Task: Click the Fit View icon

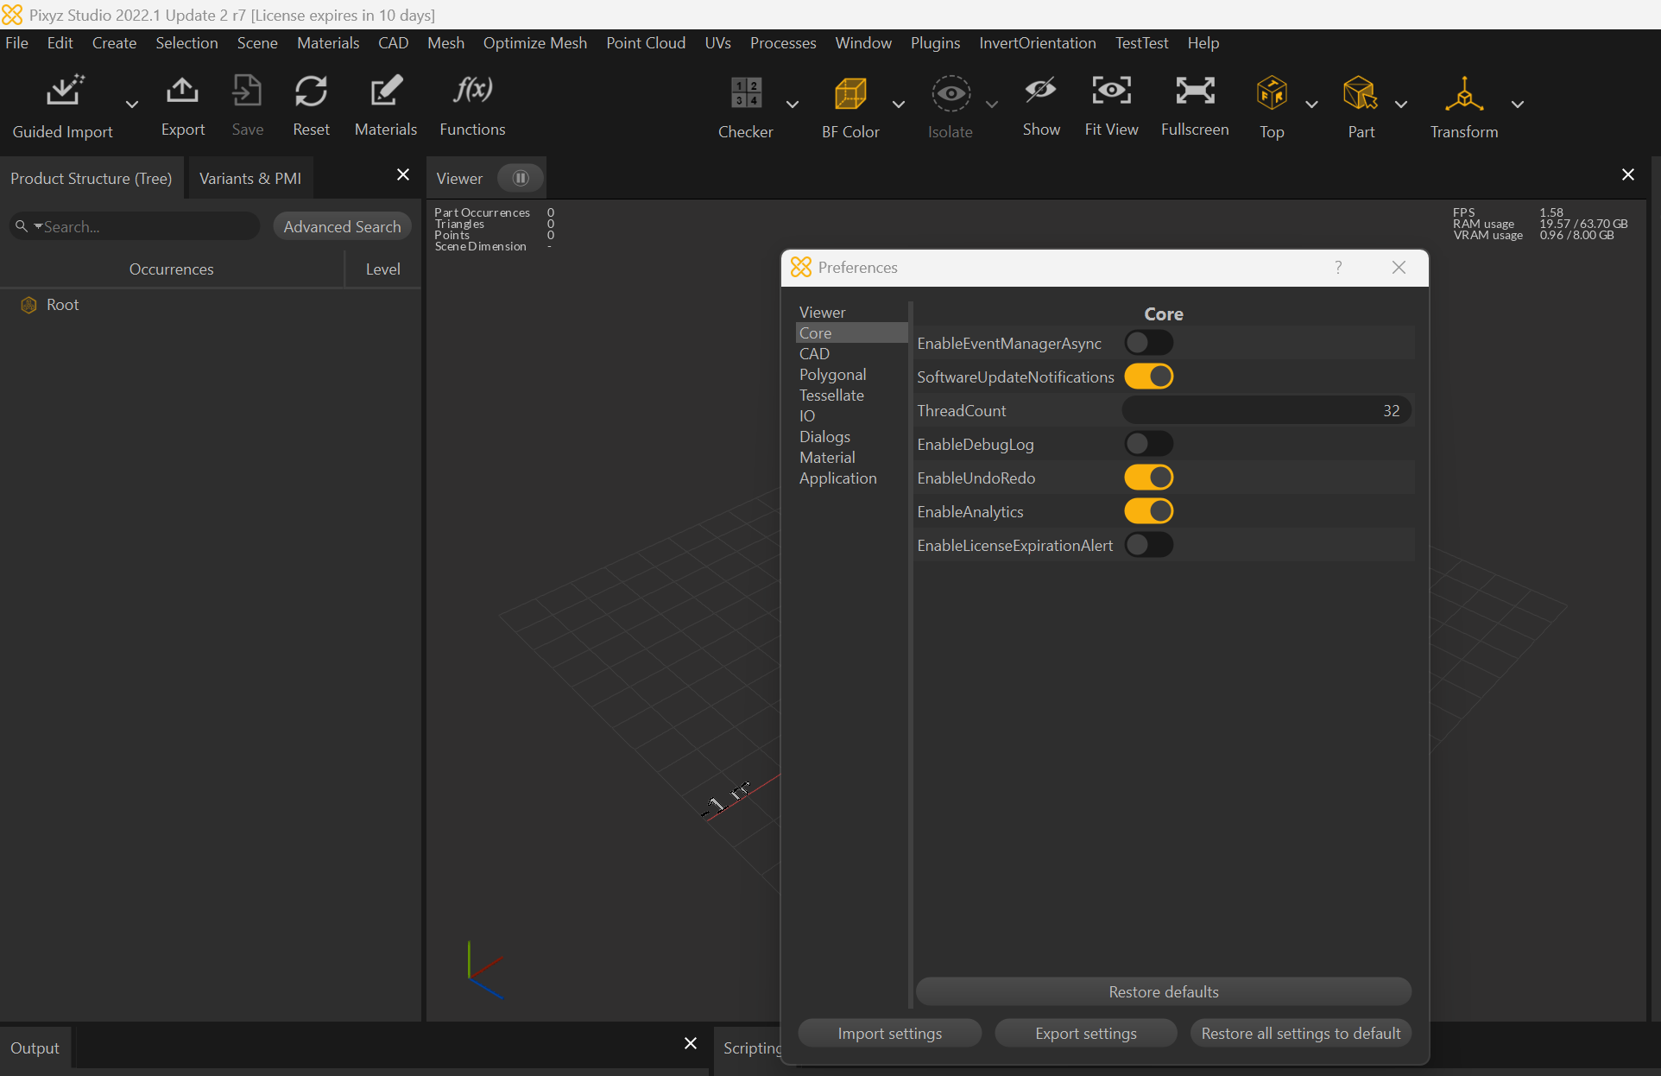Action: [1111, 92]
